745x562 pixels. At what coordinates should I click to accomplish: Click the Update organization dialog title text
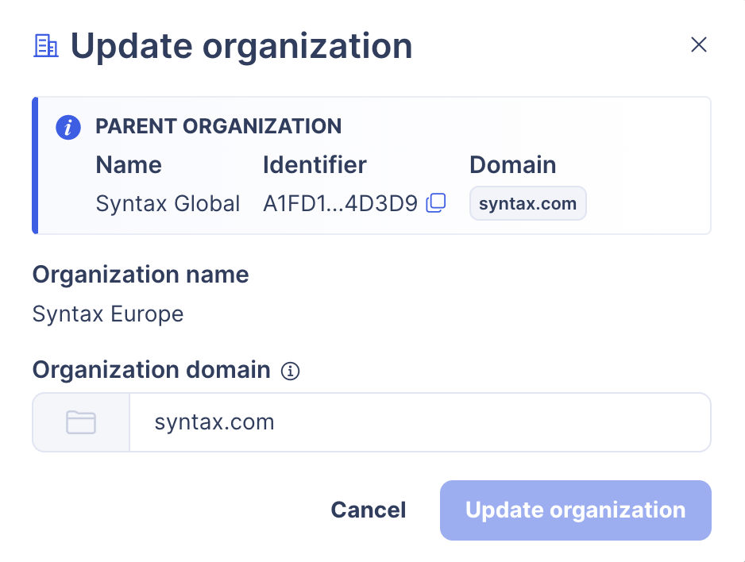(241, 45)
